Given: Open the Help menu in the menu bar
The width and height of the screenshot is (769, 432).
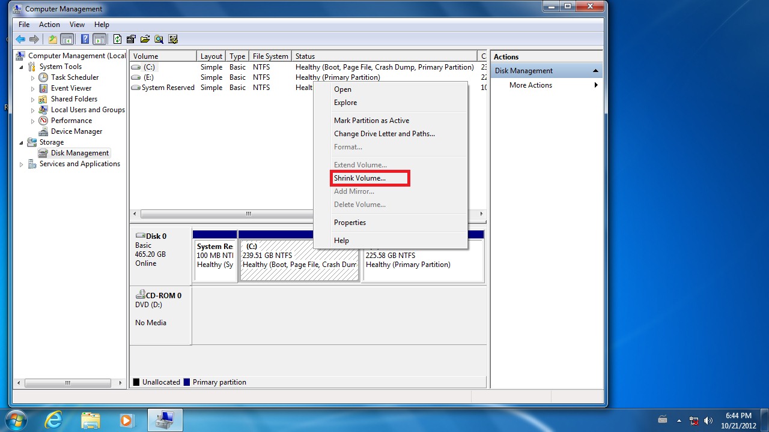Looking at the screenshot, I should point(102,25).
